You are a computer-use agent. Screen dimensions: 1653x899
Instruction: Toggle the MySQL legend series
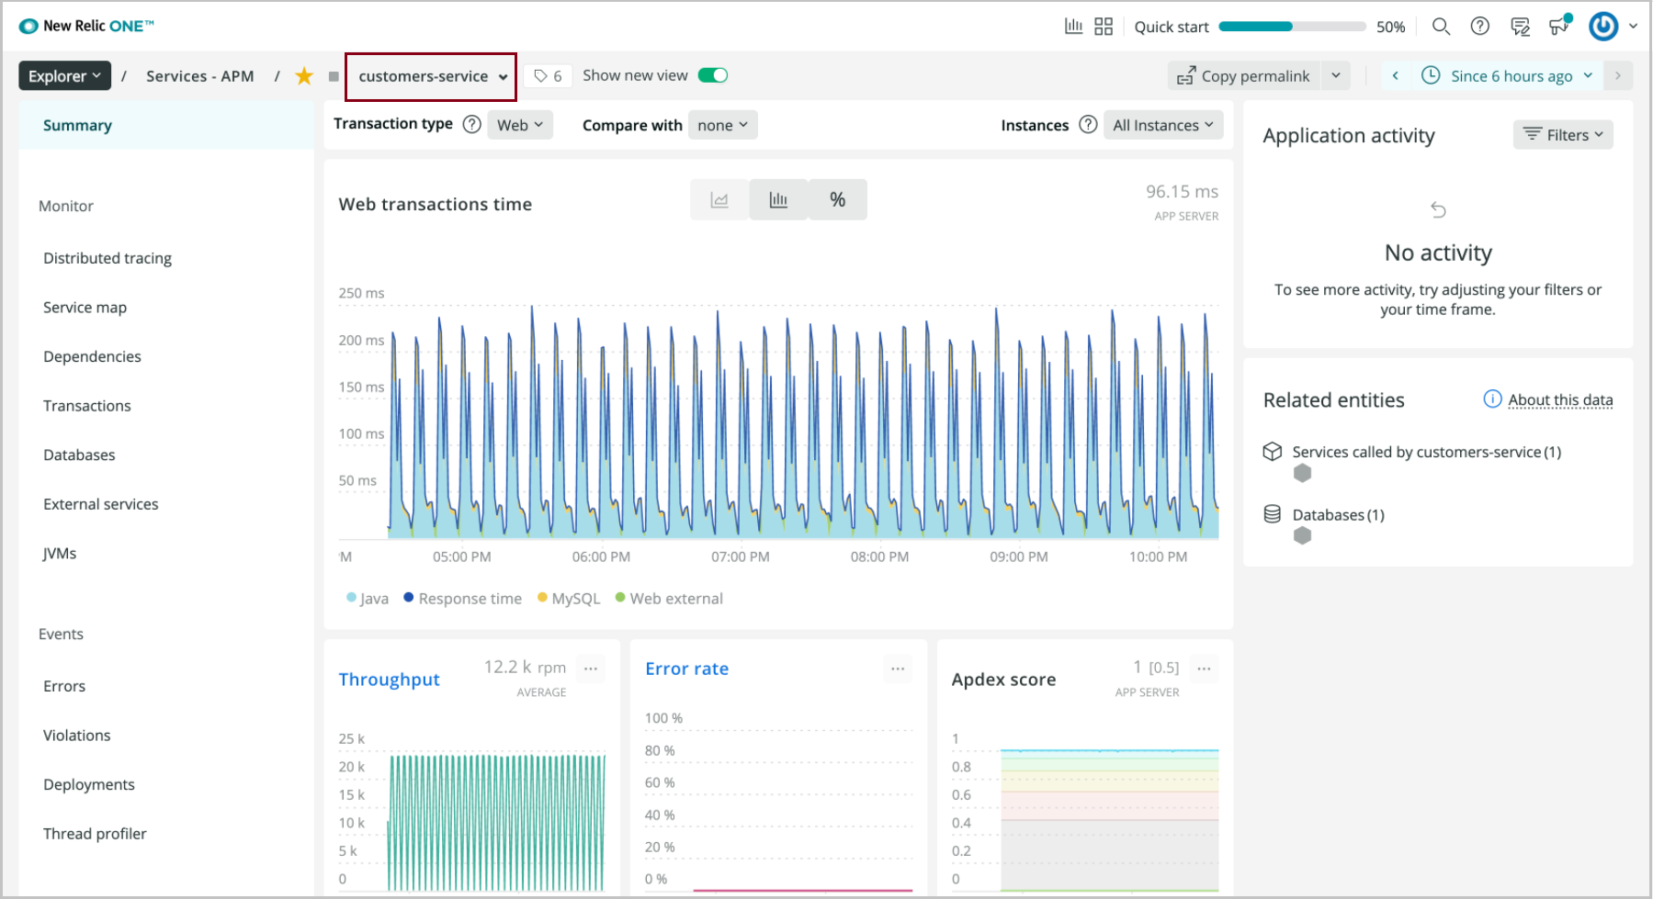(x=569, y=599)
